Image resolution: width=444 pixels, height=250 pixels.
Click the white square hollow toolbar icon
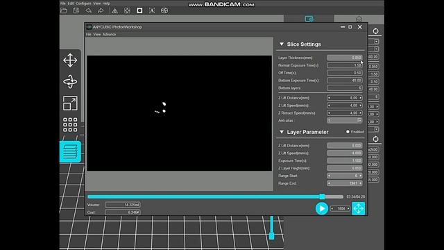click(139, 11)
